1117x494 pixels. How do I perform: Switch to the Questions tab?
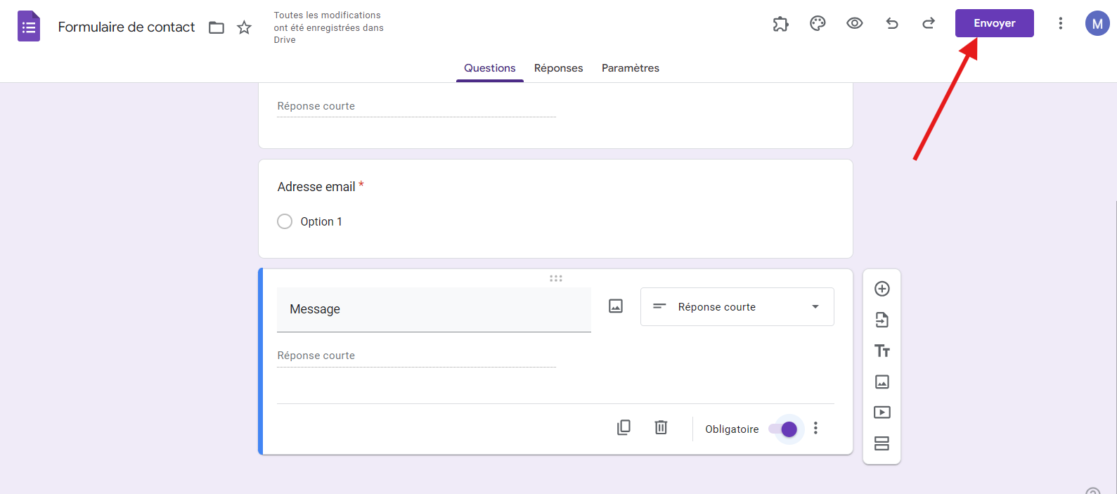(x=490, y=68)
